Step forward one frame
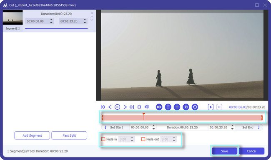 coord(125,107)
